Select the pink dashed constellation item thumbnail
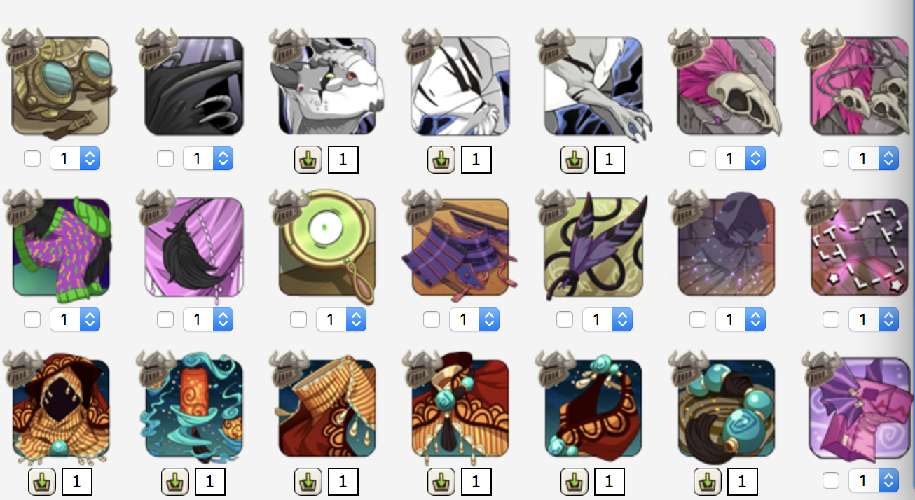915x500 pixels. click(860, 247)
